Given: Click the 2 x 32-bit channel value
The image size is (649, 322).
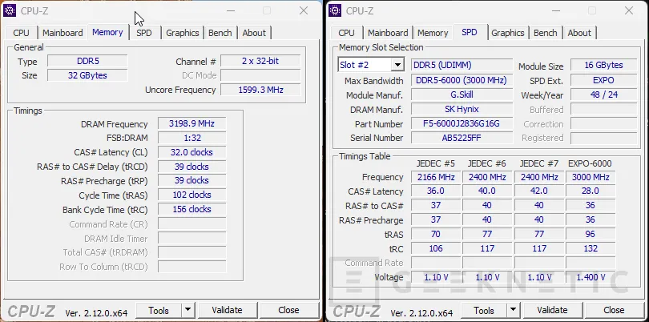Looking at the screenshot, I should 260,61.
